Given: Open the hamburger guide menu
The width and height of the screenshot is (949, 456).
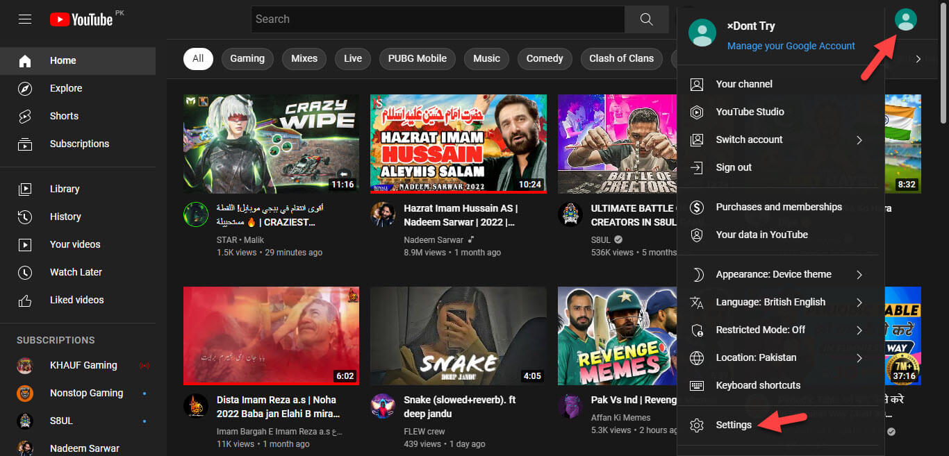Looking at the screenshot, I should pos(25,19).
